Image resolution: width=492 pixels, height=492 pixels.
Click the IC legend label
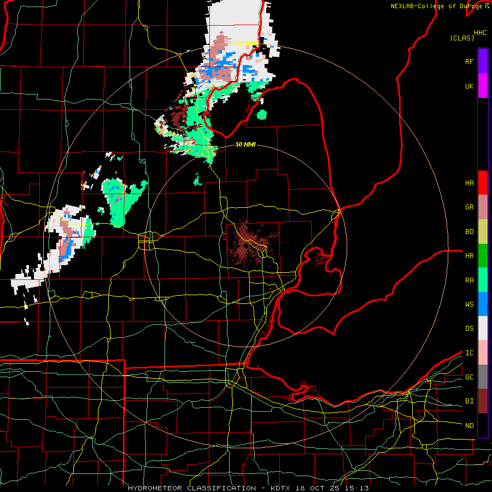(470, 353)
